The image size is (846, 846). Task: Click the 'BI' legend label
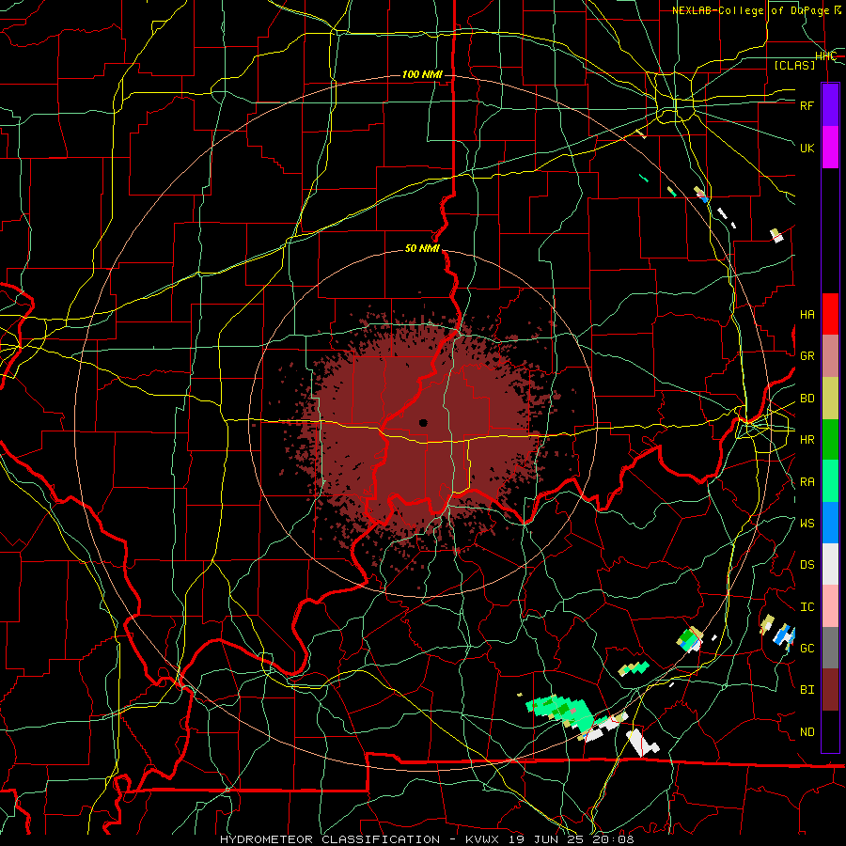click(x=807, y=690)
